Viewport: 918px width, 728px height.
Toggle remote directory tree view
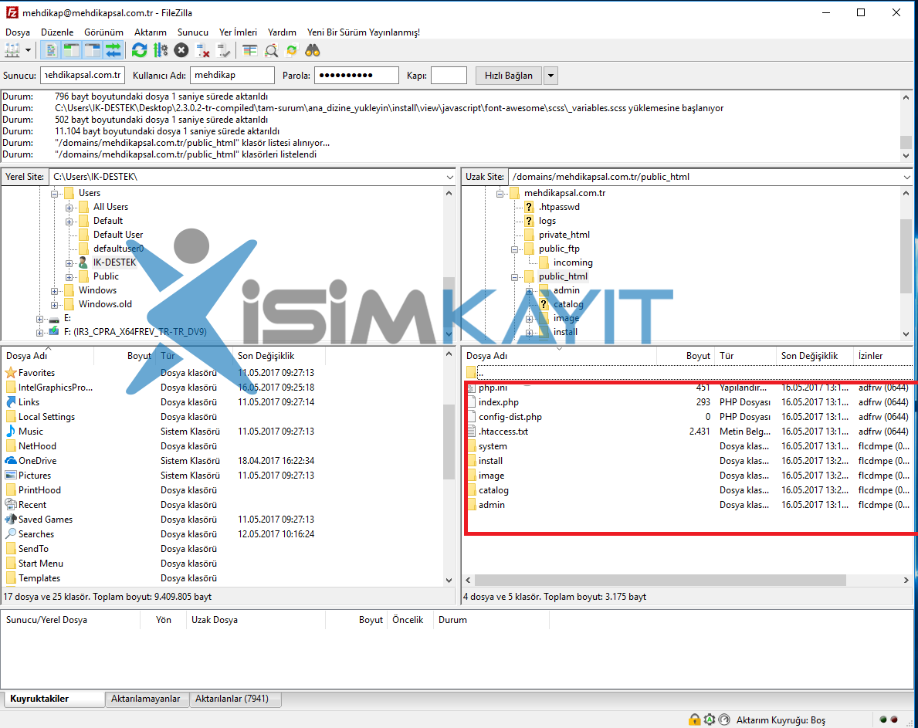tap(93, 50)
